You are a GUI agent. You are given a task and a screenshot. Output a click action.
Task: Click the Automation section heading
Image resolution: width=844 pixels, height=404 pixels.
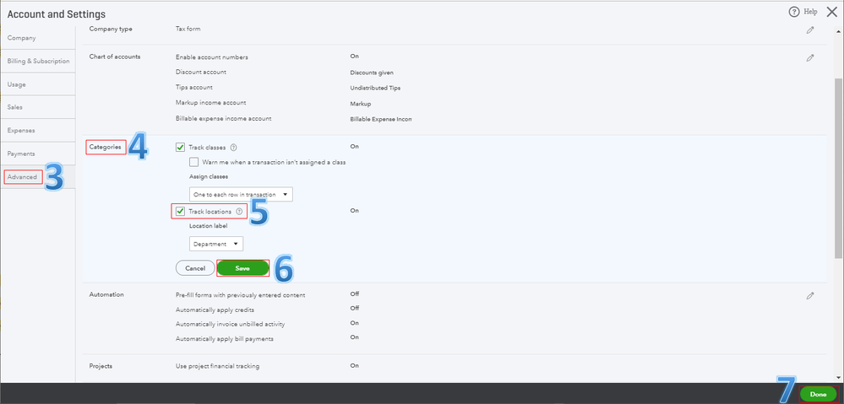coord(106,294)
